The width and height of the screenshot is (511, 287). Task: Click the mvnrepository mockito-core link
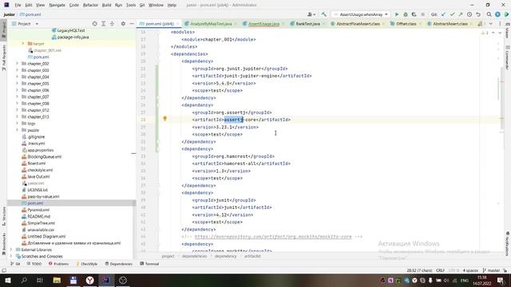[273, 237]
